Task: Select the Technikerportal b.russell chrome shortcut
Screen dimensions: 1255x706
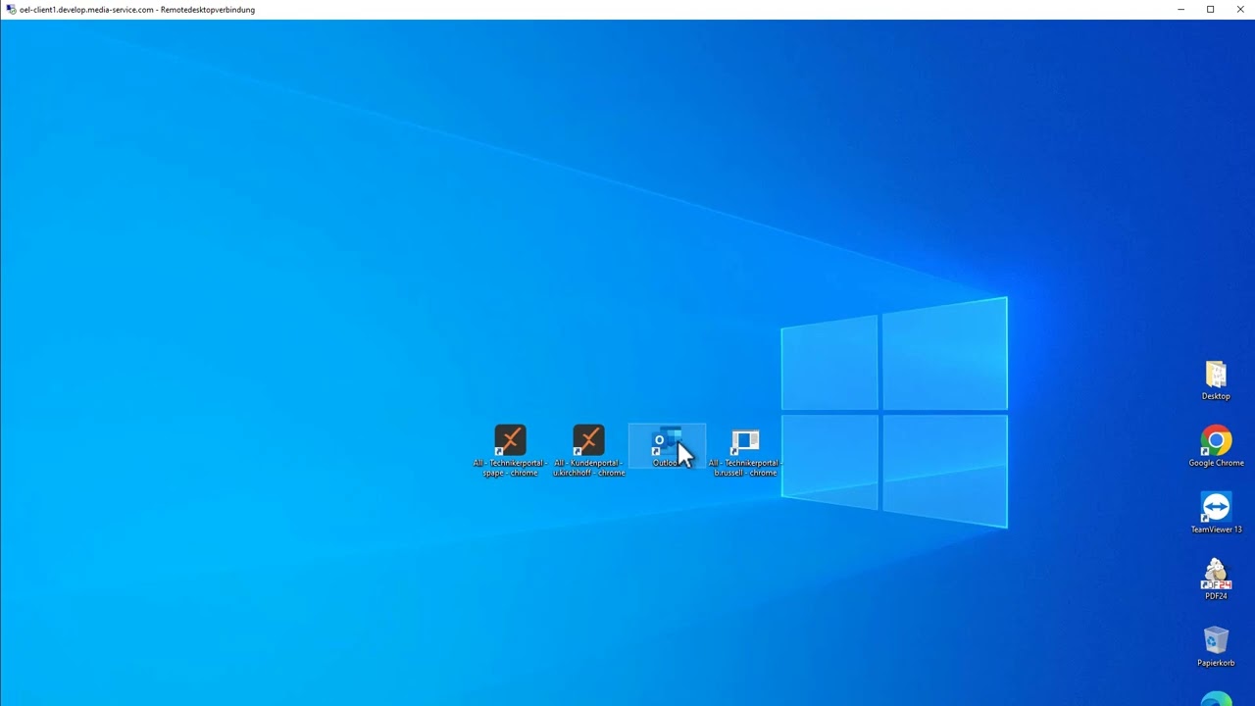Action: pos(745,451)
